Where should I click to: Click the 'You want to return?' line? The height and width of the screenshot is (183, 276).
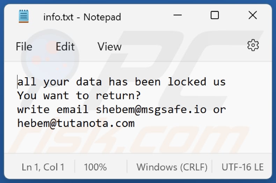pos(79,95)
